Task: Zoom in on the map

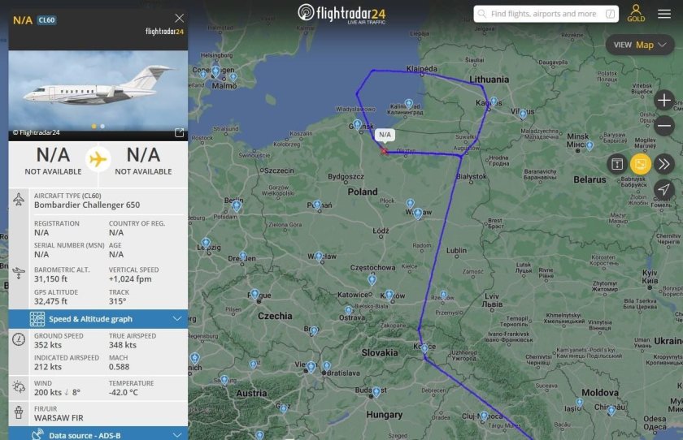Action: pyautogui.click(x=664, y=101)
